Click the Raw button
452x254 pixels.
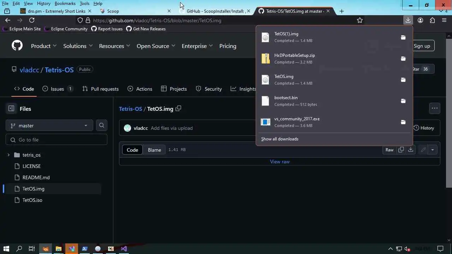[x=389, y=150]
